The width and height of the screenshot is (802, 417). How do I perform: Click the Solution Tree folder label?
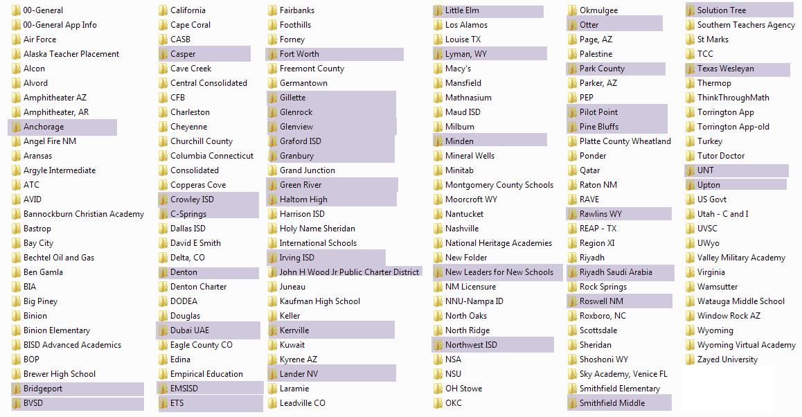721,10
